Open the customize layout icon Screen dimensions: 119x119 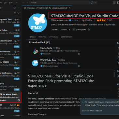click(x=114, y=3)
